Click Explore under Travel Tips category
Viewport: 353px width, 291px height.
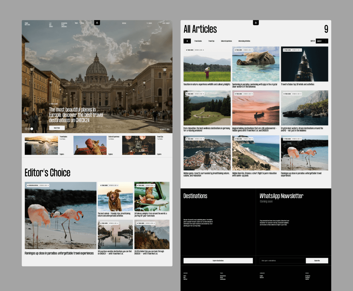coord(159,154)
